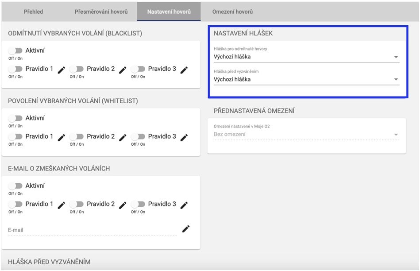Image resolution: width=420 pixels, height=271 pixels.
Task: Go to the Omezení hovorů tab
Action: click(232, 12)
